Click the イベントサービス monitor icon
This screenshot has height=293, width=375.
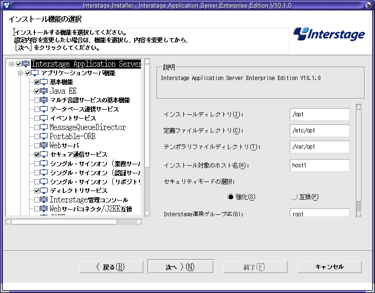43,118
